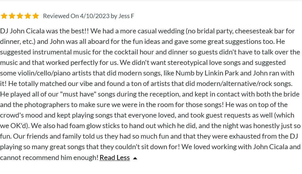Viewport: 302px width, 174px height.
Task: Select the fourth rating star
Action: pyautogui.click(x=28, y=16)
